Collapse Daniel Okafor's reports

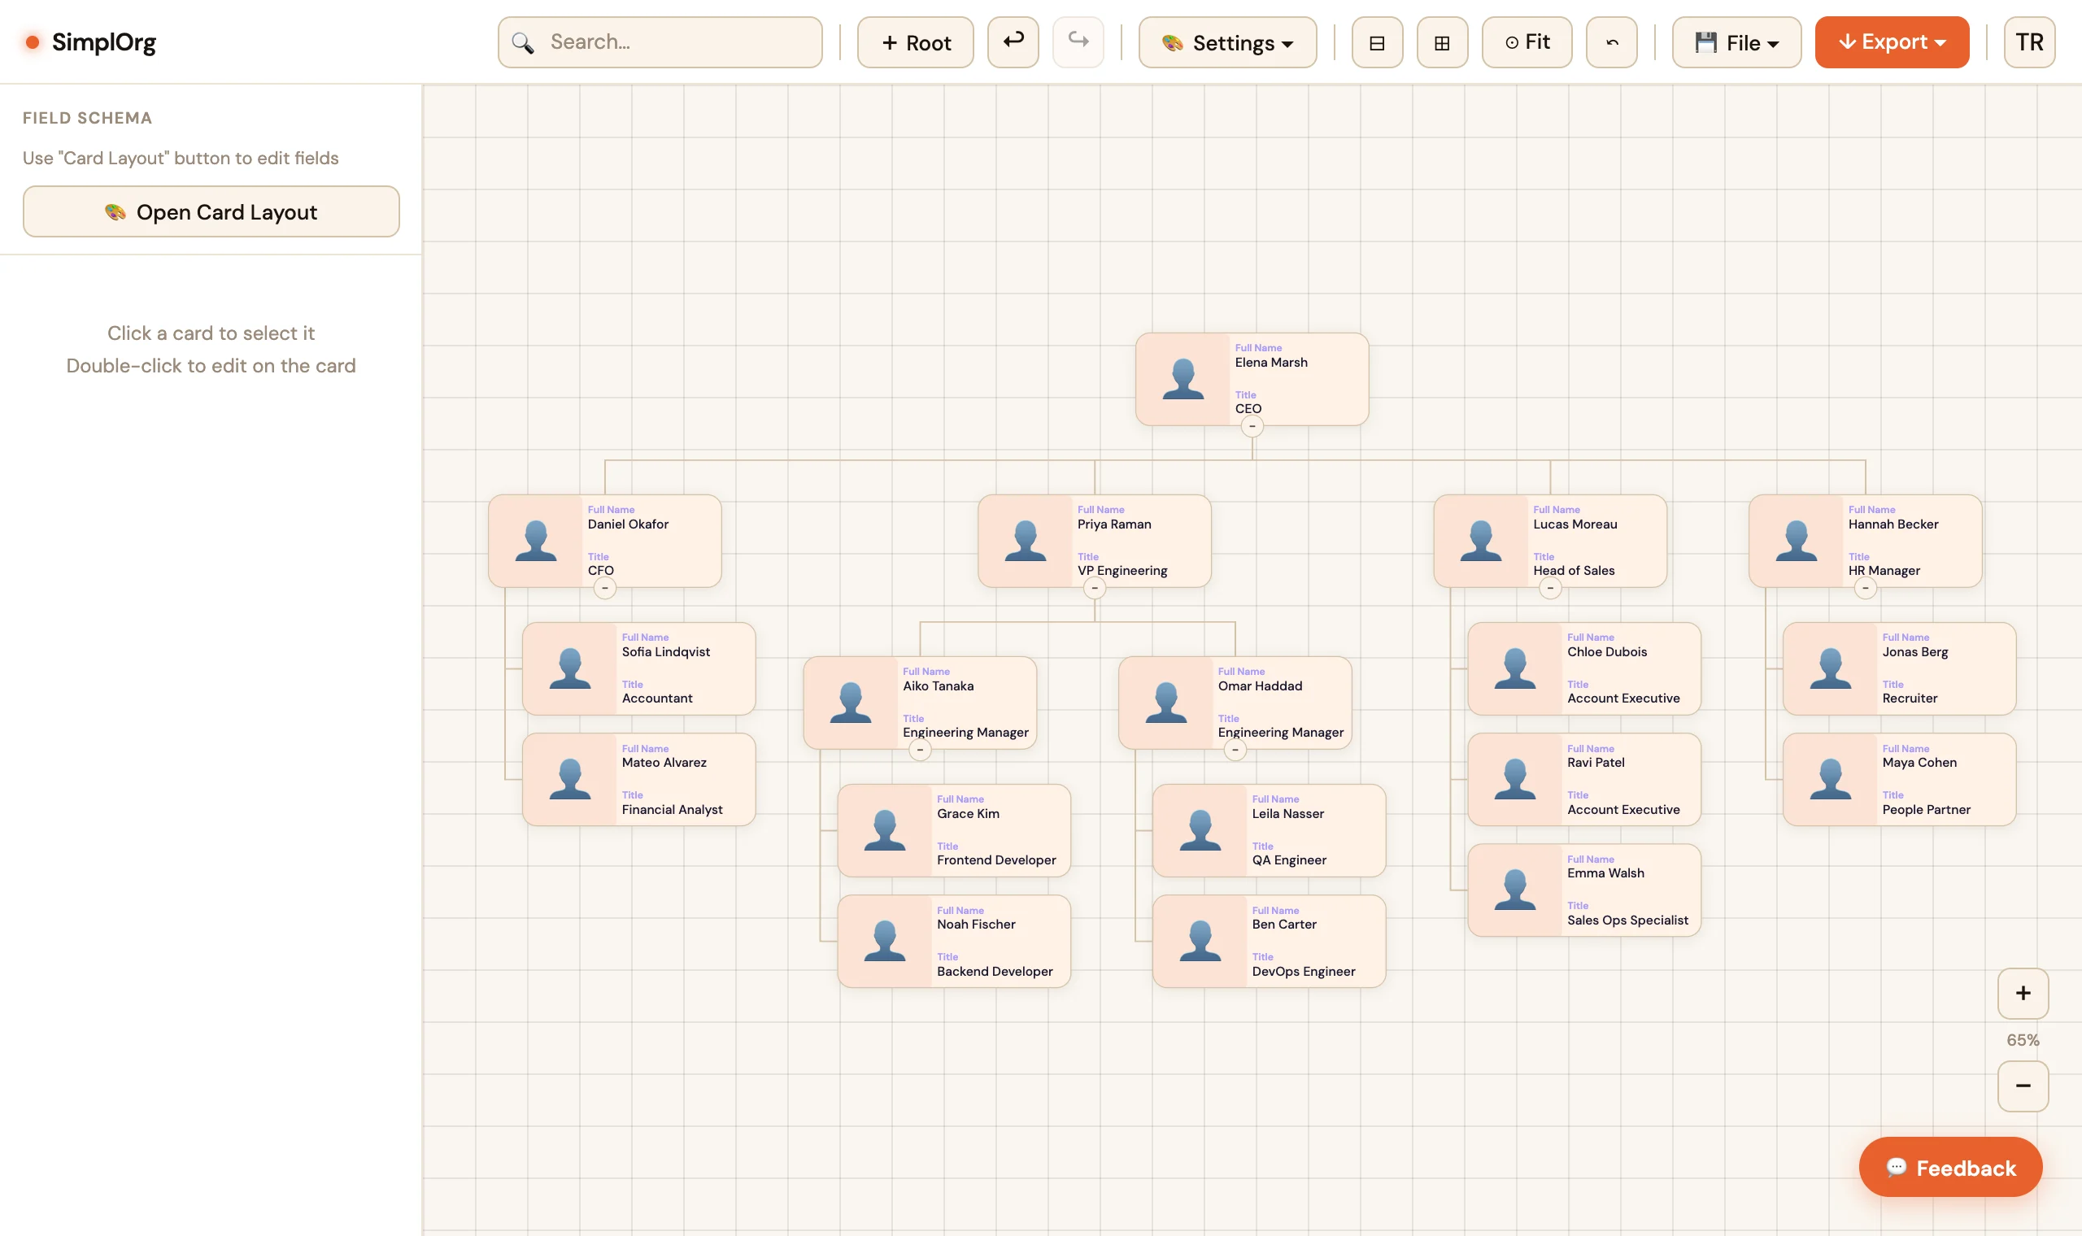coord(604,588)
